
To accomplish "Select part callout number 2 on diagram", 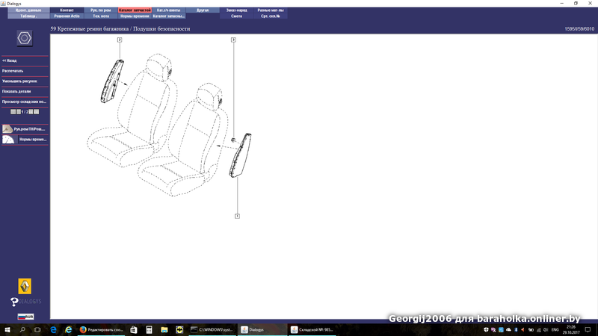I will [120, 40].
